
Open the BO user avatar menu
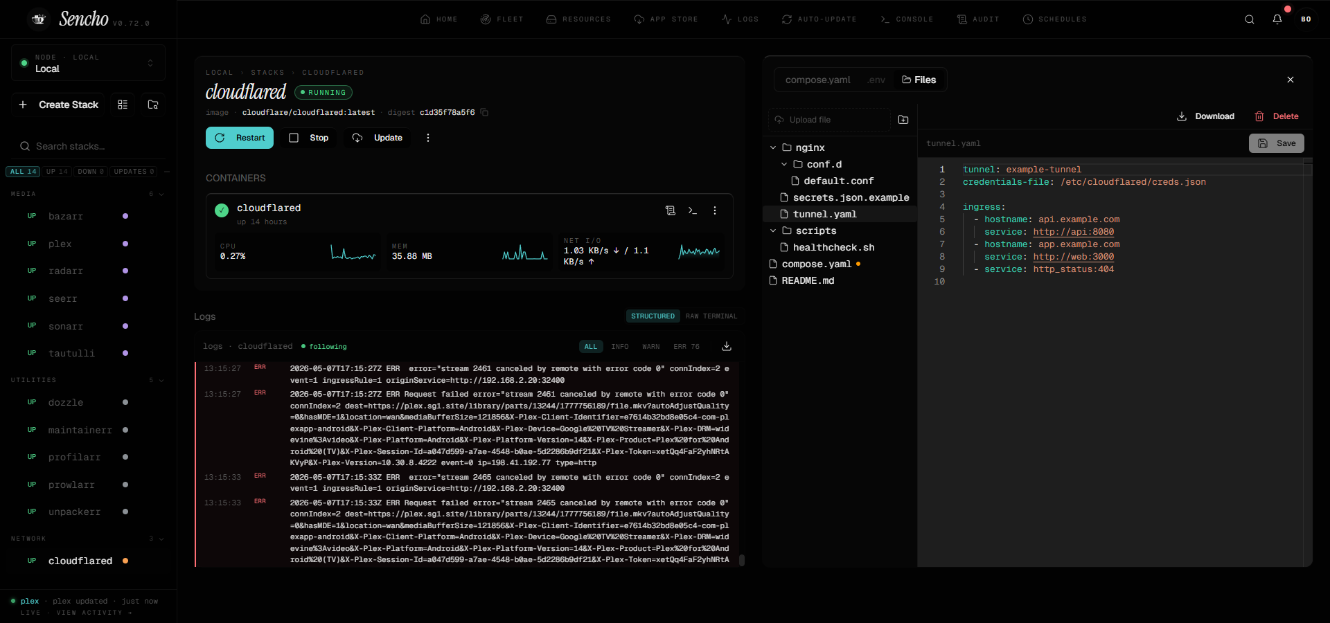click(x=1306, y=19)
